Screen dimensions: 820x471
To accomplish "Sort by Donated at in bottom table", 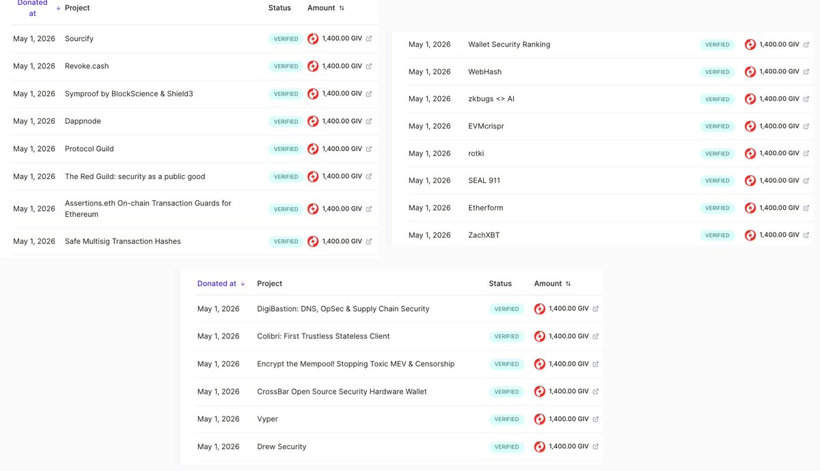I will click(221, 284).
